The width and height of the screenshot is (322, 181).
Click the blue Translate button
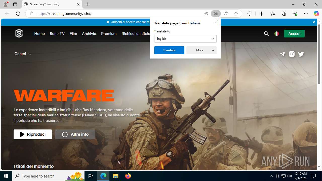[x=169, y=50]
